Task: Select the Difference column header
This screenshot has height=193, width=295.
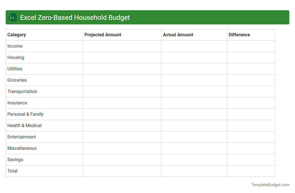Action: 239,35
